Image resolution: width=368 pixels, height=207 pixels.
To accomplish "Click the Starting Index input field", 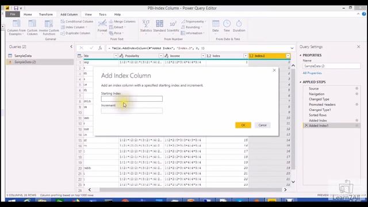I will [132, 99].
